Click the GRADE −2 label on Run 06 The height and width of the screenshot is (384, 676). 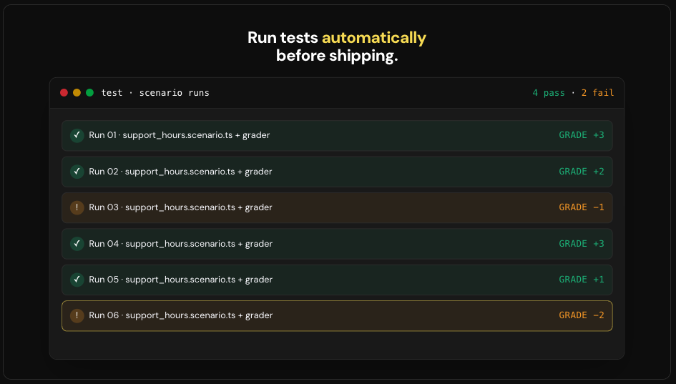[x=581, y=315]
